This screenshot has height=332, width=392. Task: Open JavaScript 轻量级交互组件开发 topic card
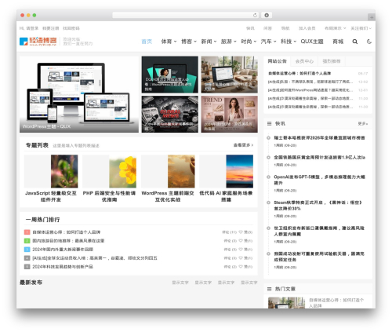point(51,178)
